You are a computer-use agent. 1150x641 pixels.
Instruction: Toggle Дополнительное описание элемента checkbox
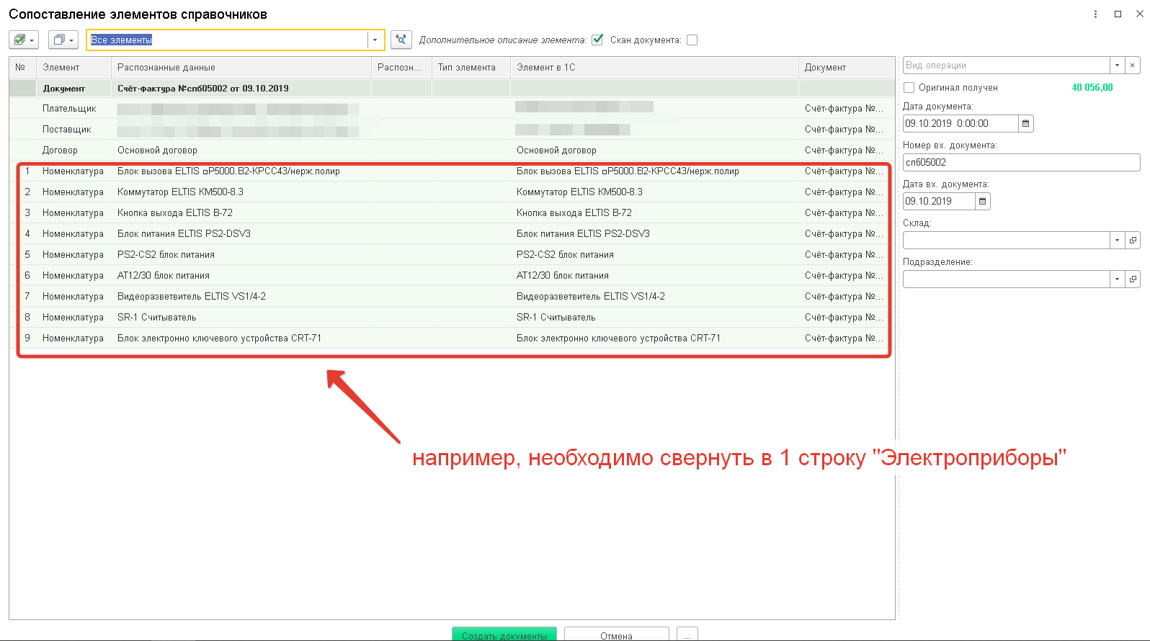(597, 40)
